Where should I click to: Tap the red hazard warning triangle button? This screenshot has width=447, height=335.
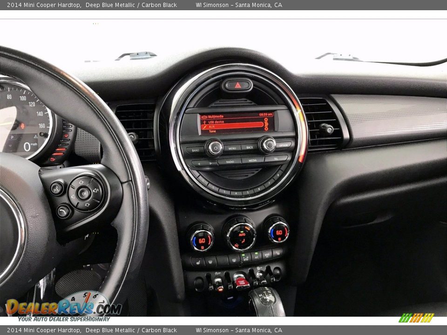237,85
